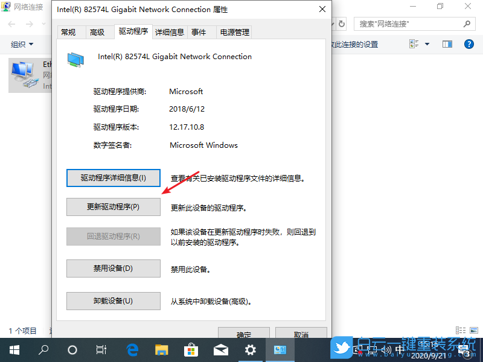The image size is (483, 362).
Task: Click the 更新驱动程序 button
Action: (113, 207)
